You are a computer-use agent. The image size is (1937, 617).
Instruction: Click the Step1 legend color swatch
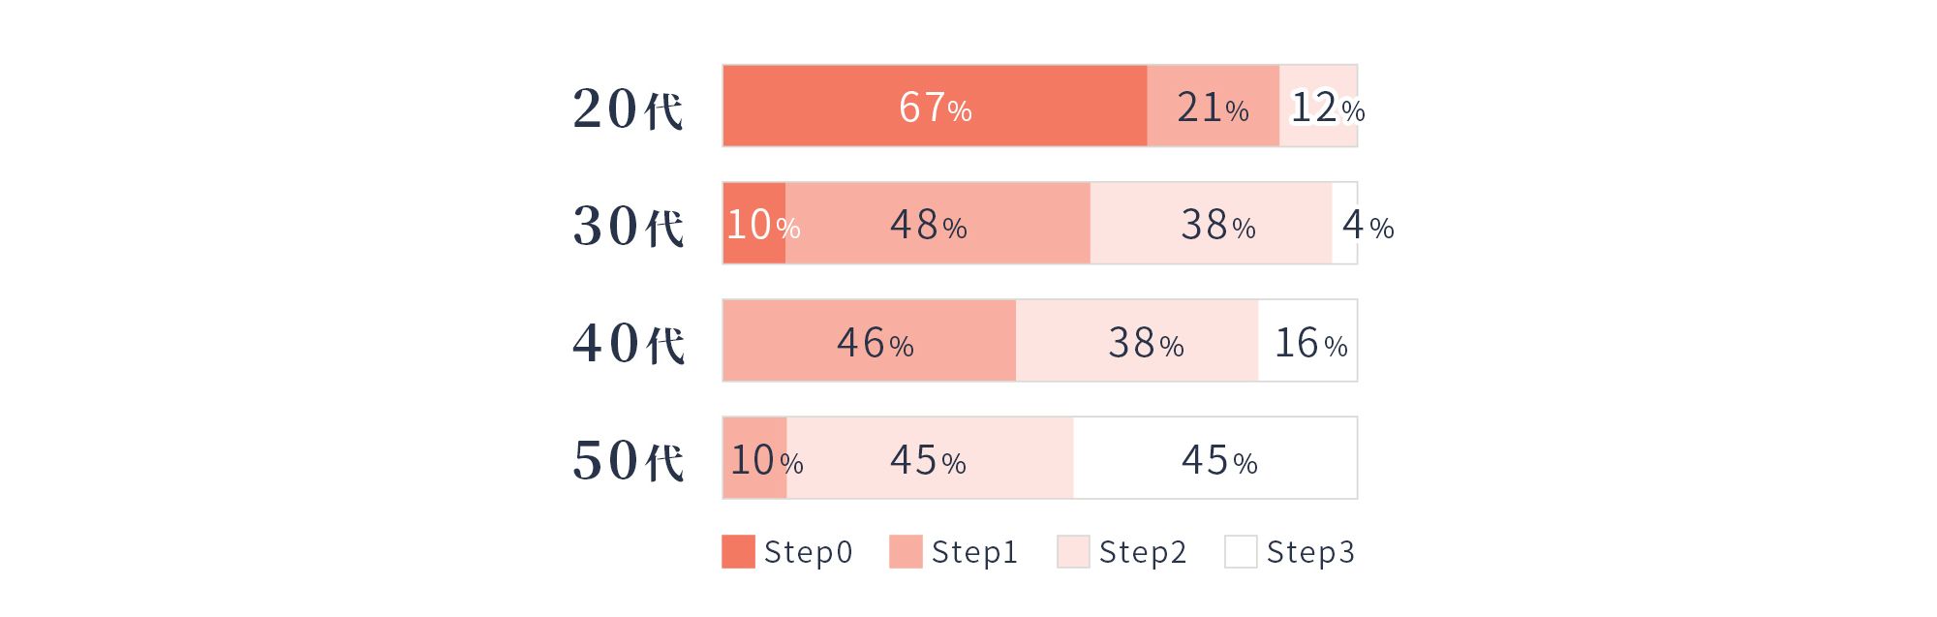point(906,551)
